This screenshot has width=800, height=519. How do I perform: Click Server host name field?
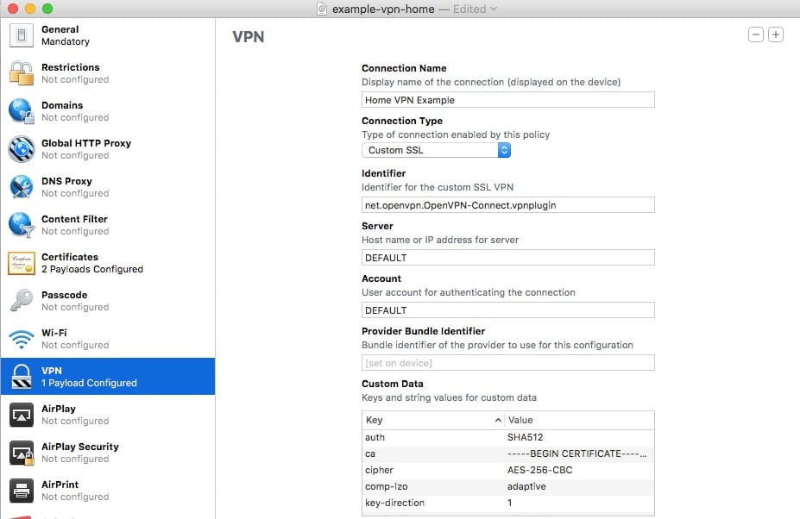(507, 258)
